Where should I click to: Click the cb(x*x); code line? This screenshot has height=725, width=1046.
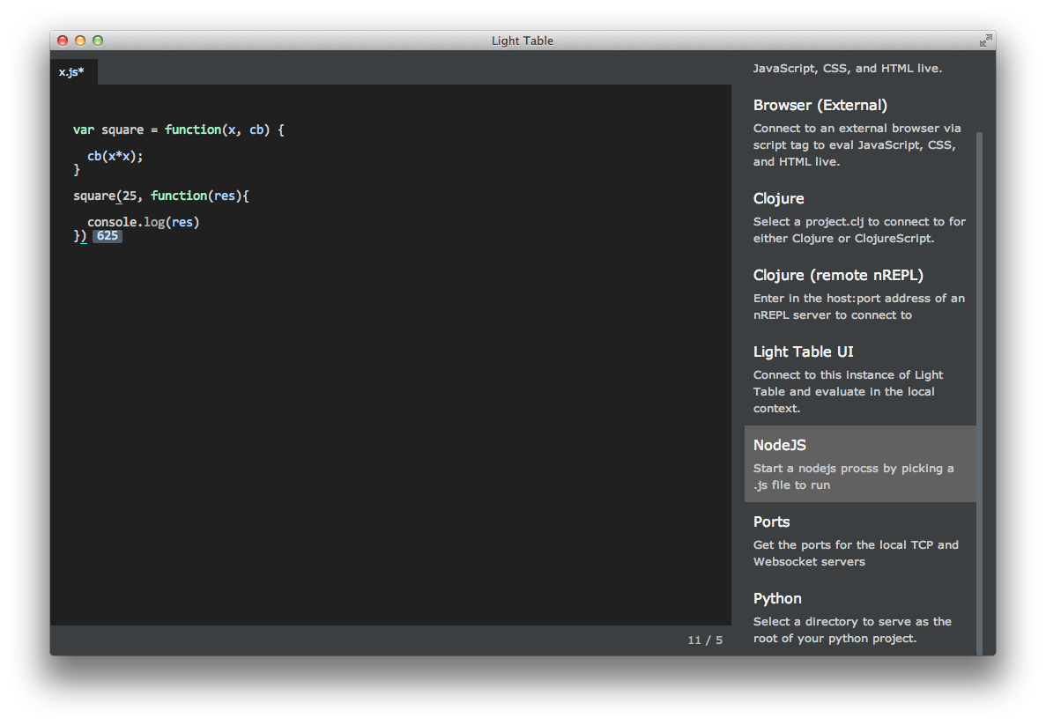point(115,156)
